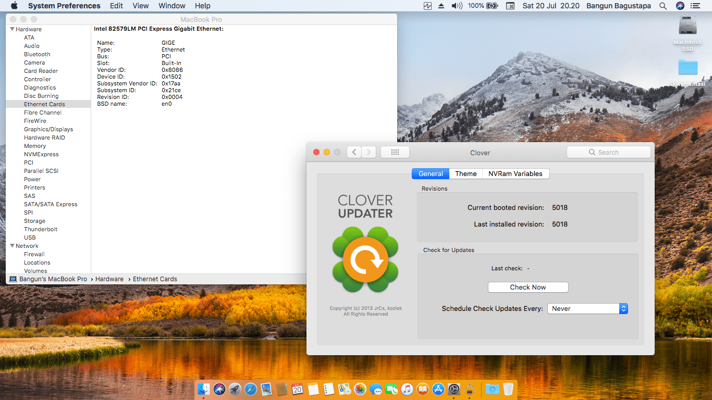Switch to the NVRam Variables tab
This screenshot has width=712, height=400.
point(515,173)
